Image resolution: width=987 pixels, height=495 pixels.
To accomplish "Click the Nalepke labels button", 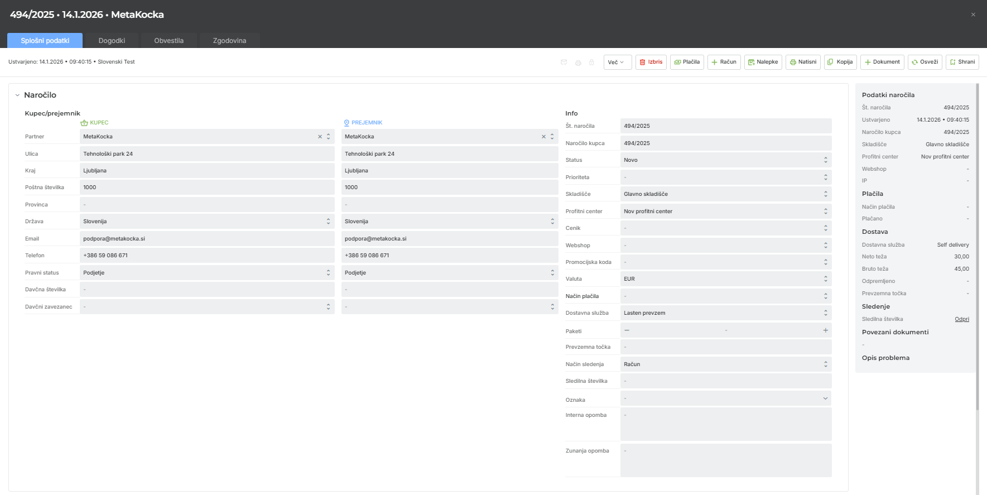I will 763,62.
